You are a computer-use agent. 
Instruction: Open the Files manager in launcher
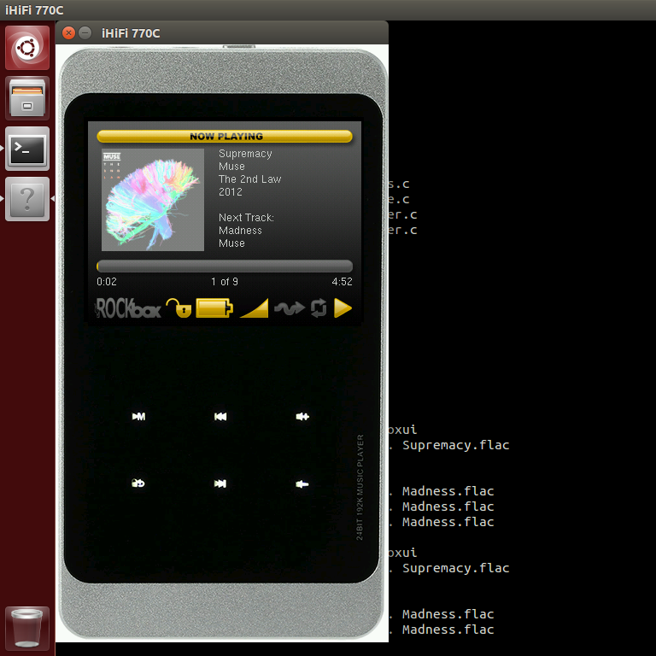[x=27, y=98]
